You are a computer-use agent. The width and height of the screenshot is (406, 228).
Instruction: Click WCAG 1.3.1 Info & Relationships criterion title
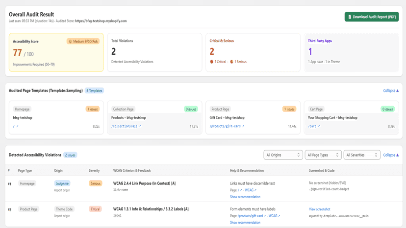coord(151,209)
